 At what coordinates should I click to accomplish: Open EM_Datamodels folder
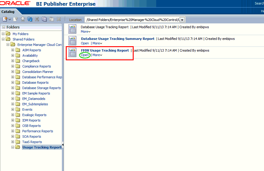pos(34,99)
